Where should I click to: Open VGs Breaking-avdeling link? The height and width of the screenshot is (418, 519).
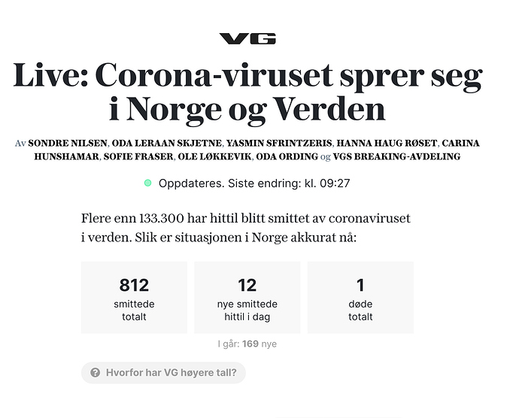(x=396, y=156)
